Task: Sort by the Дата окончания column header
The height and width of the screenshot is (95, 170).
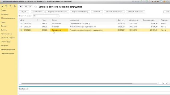Action: point(134,20)
